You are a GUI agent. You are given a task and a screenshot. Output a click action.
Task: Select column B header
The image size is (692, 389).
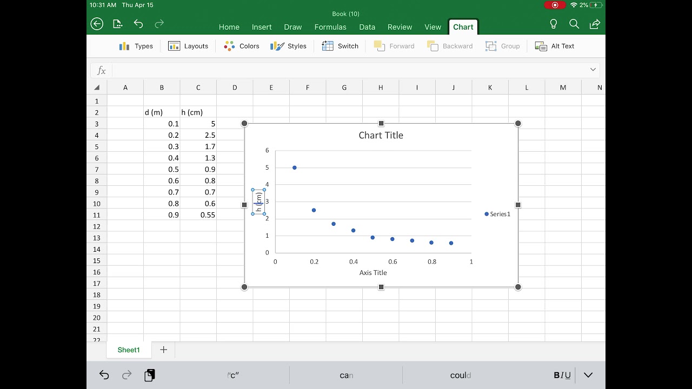[x=162, y=88]
